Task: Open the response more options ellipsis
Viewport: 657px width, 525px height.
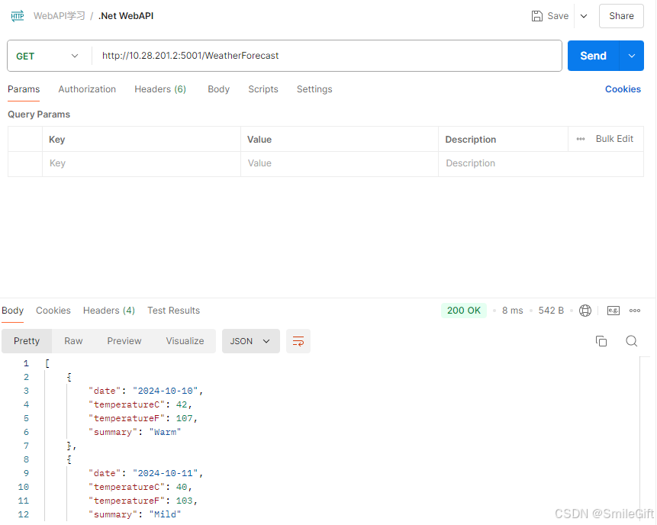Action: (635, 311)
